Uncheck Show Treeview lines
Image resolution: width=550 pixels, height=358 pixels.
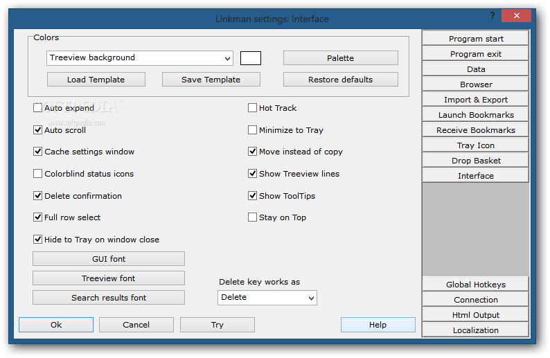pos(252,174)
